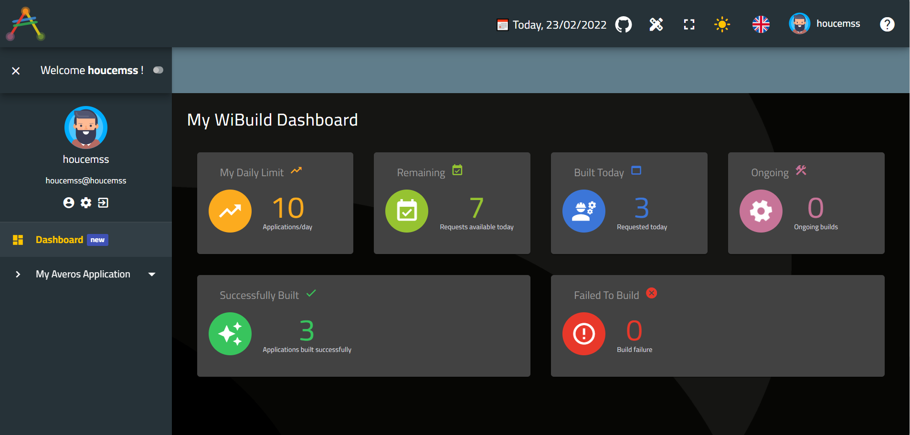Click the 'Build failure' label

click(635, 350)
